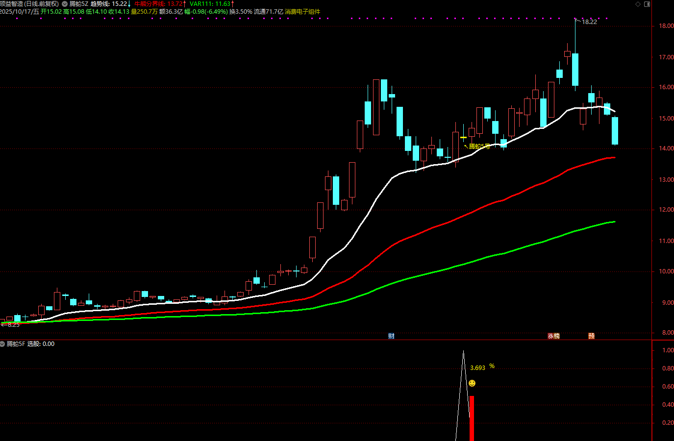The height and width of the screenshot is (441, 674).
Task: Expand the 腾蛇5F sub-indicator dropdown arrow
Action: [x=2, y=344]
